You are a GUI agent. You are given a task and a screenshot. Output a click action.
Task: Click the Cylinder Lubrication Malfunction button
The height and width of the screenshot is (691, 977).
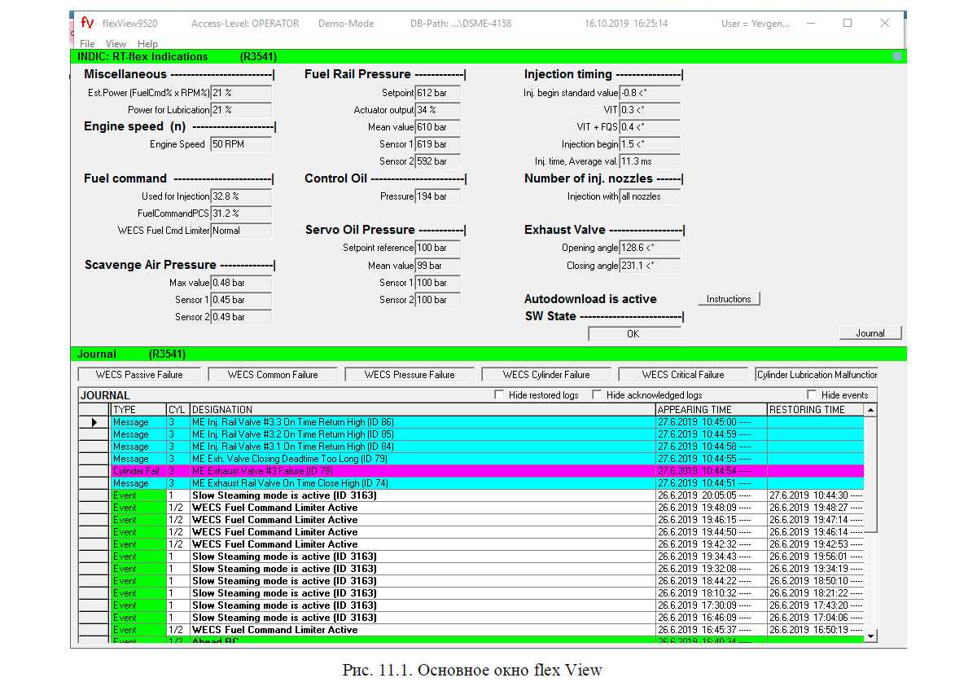(x=817, y=375)
